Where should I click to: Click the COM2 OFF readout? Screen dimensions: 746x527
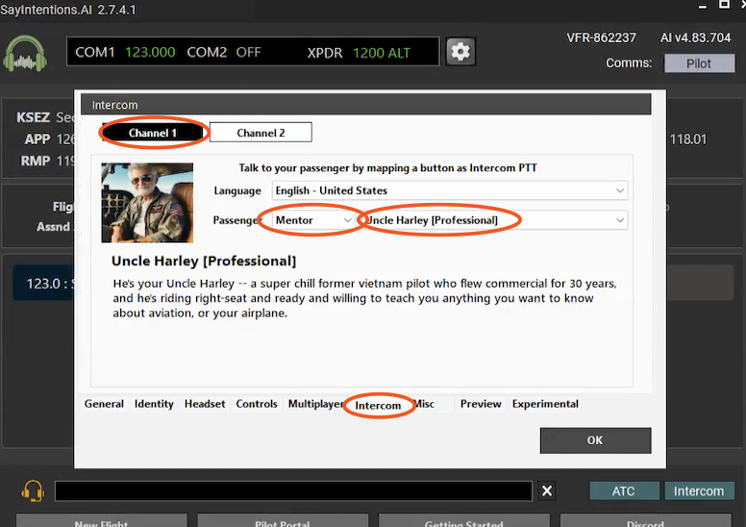click(x=224, y=52)
